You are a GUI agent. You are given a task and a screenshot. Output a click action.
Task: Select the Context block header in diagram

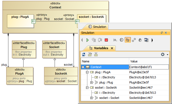[x=55, y=5]
